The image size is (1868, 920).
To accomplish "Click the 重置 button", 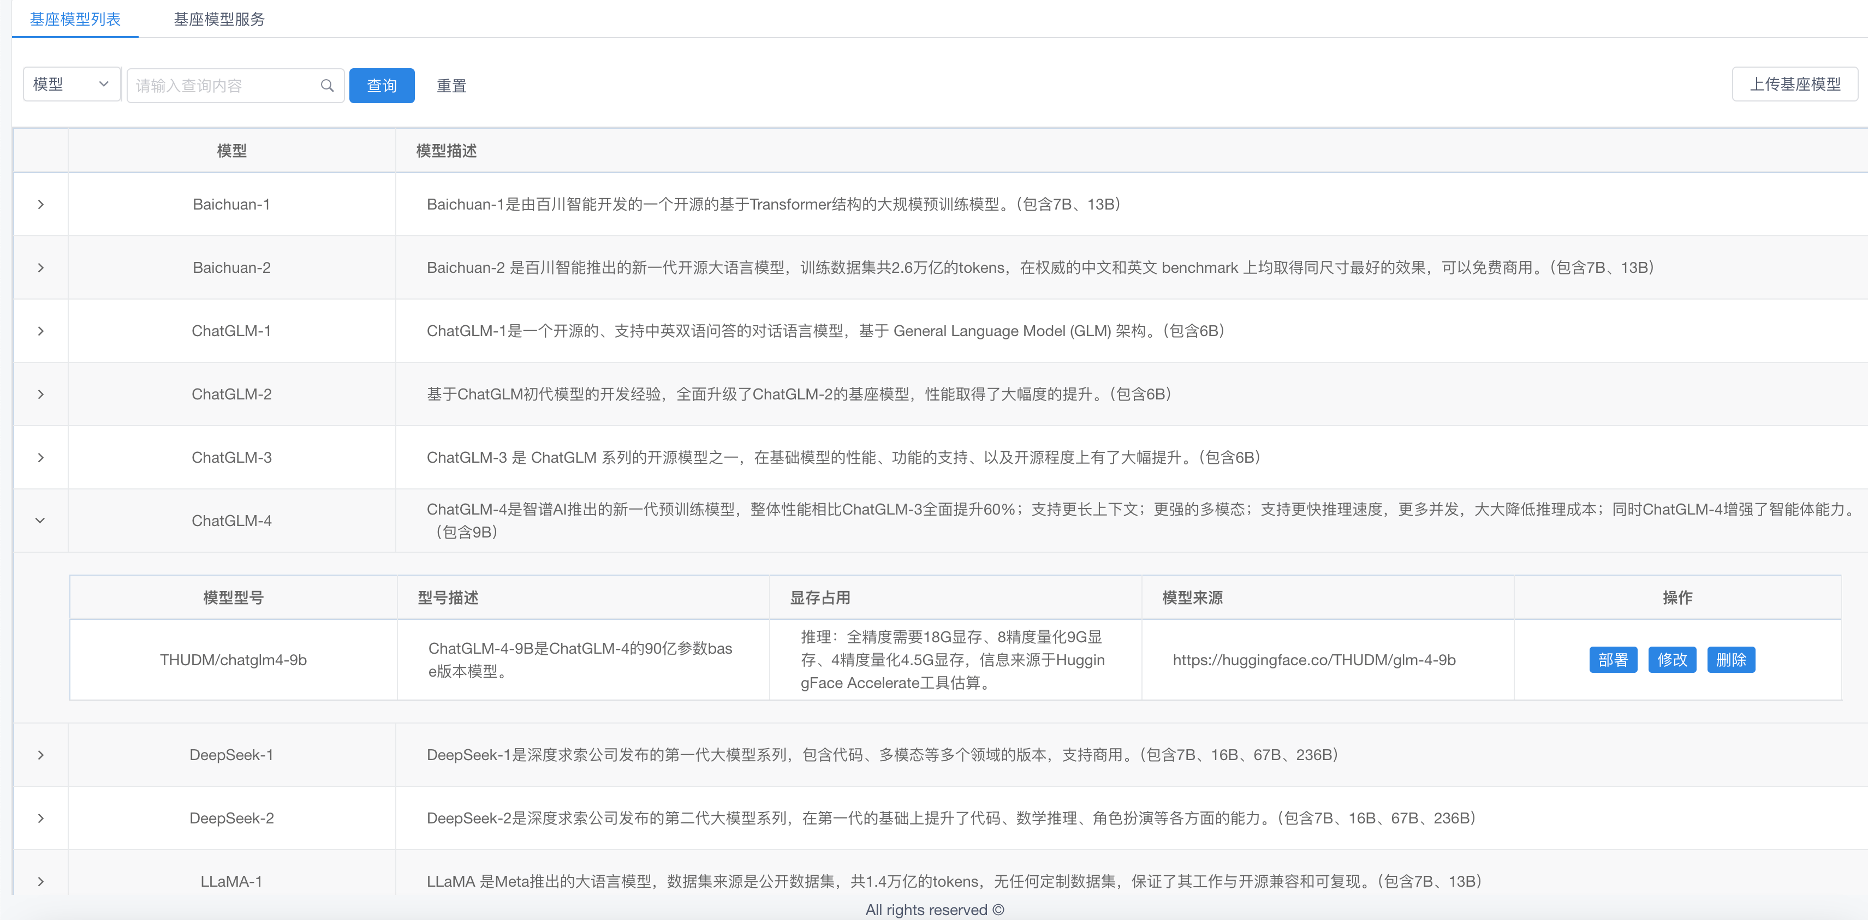I will click(x=451, y=86).
